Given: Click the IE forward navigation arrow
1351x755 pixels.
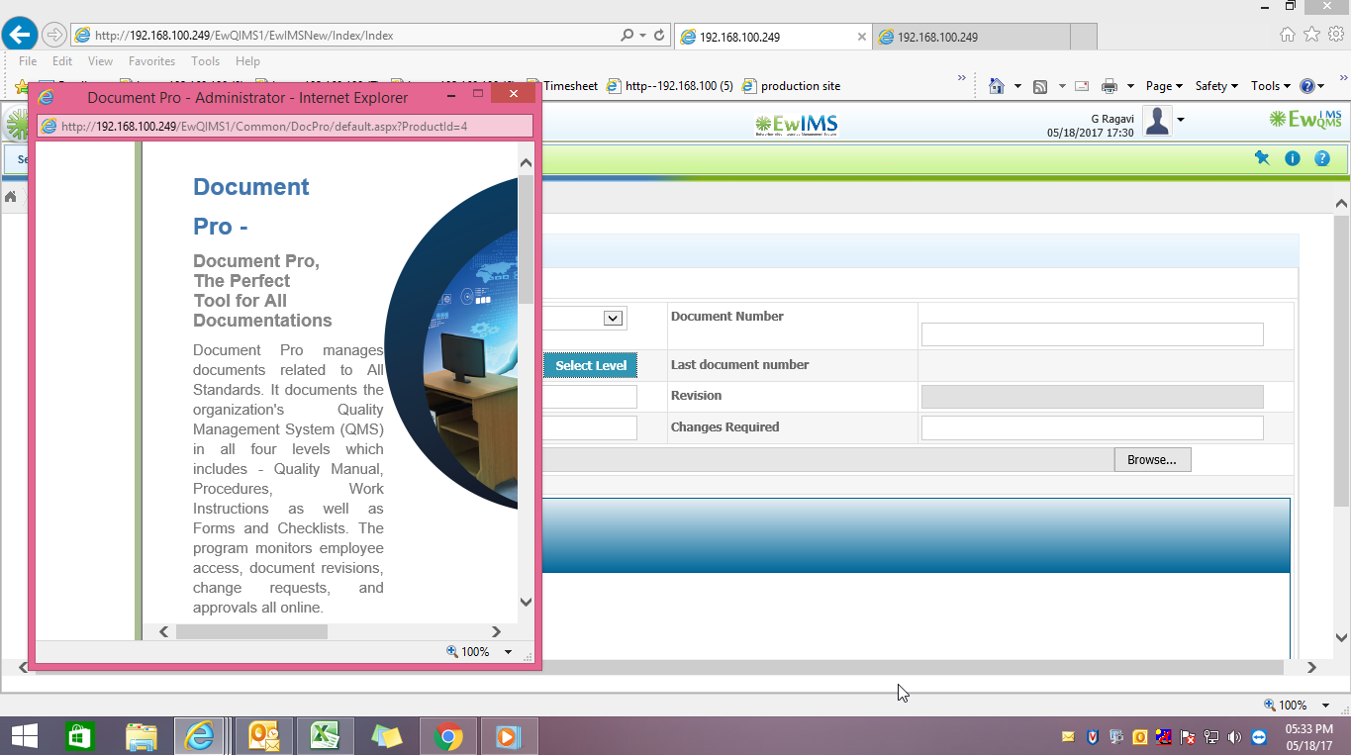Looking at the screenshot, I should pos(54,35).
